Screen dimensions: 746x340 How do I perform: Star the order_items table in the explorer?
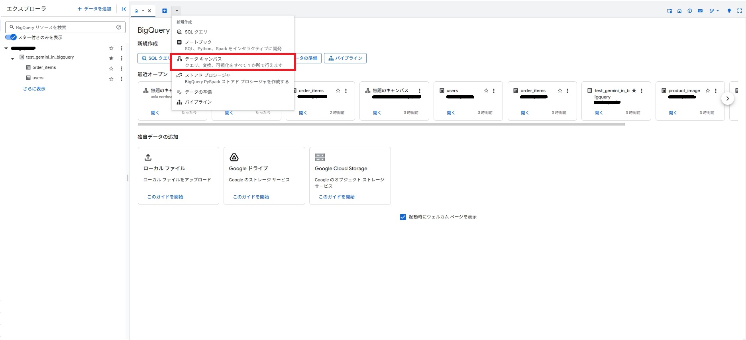tap(111, 69)
